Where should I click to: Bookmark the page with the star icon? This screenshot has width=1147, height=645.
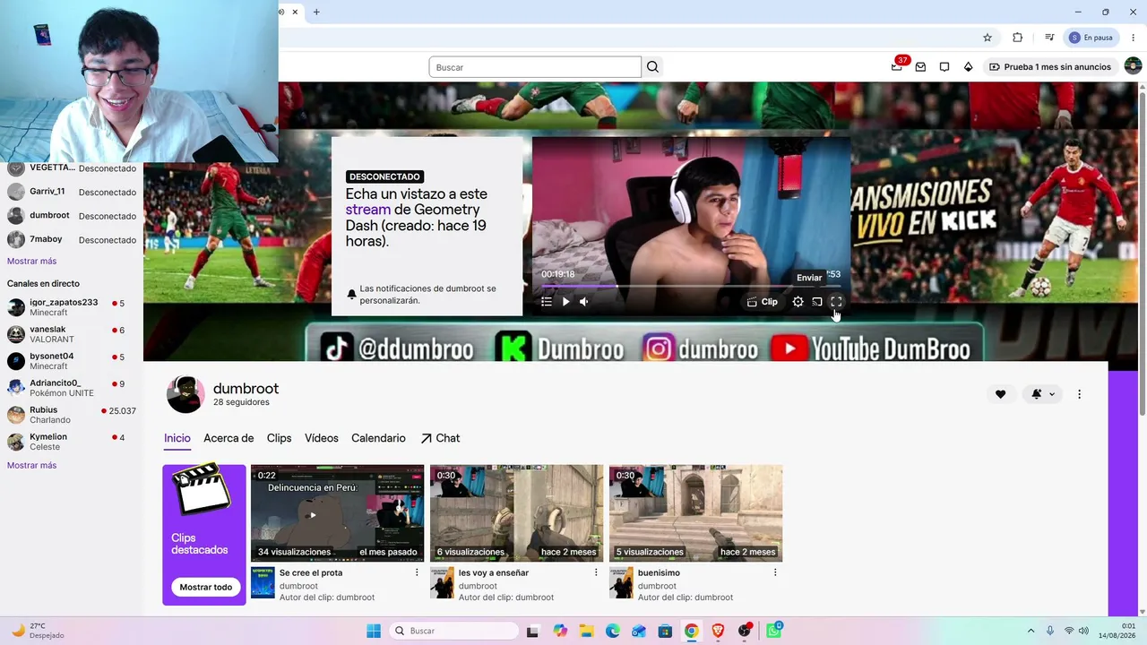pyautogui.click(x=987, y=38)
